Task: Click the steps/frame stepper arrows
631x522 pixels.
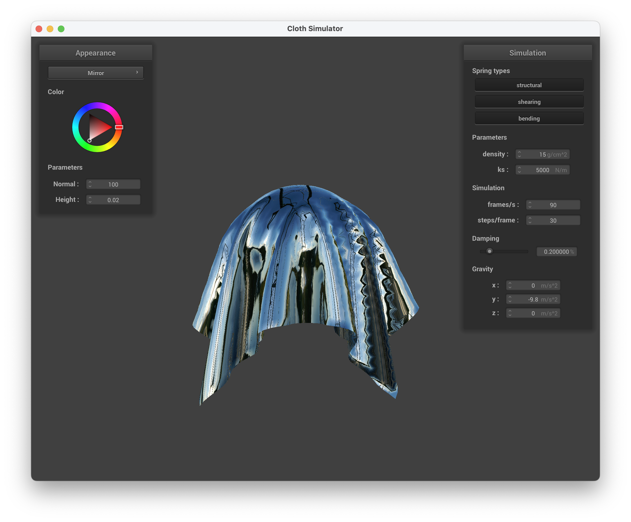Action: tap(530, 220)
